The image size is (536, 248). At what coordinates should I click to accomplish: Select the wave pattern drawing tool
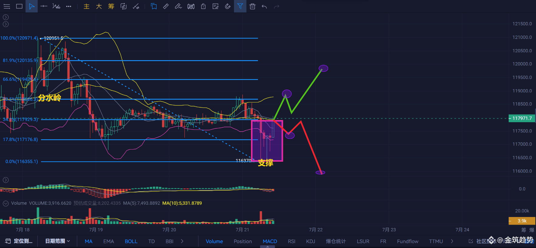click(x=56, y=6)
